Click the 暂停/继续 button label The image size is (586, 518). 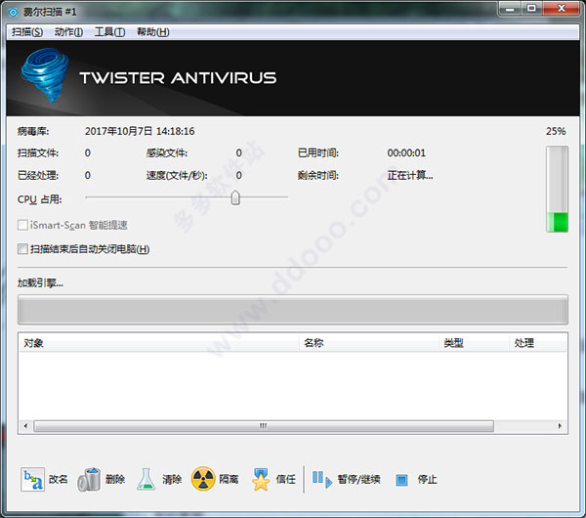359,479
